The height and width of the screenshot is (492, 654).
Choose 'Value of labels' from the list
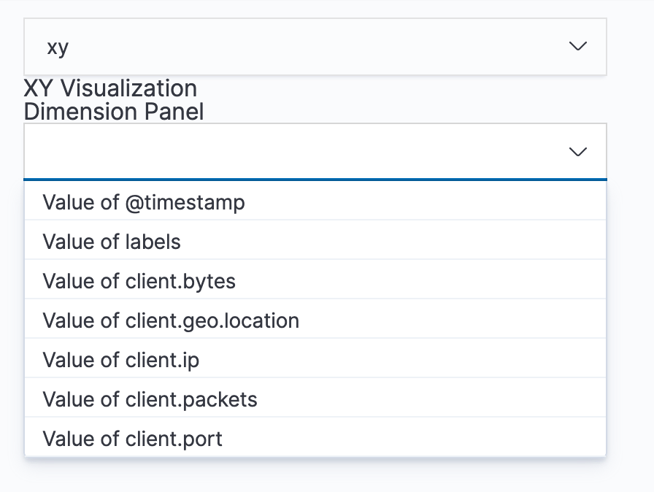tap(112, 242)
